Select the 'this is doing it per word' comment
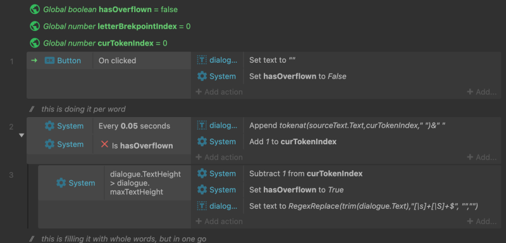This screenshot has height=243, width=506. click(x=83, y=109)
